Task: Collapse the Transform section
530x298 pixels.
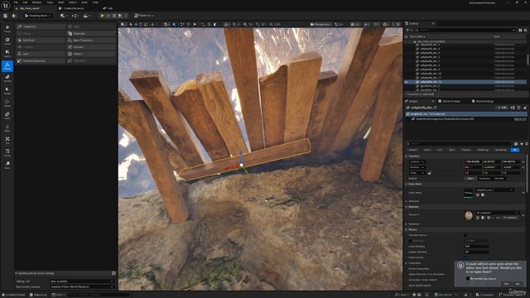Action: (407, 156)
